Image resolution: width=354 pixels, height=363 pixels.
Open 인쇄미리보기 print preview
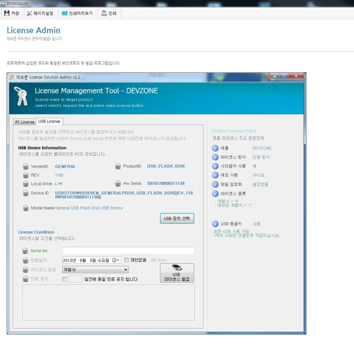(x=77, y=14)
